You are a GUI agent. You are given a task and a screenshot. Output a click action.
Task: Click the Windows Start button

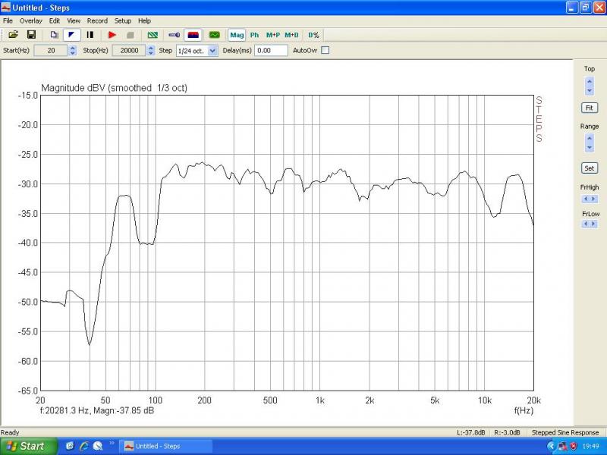point(29,447)
